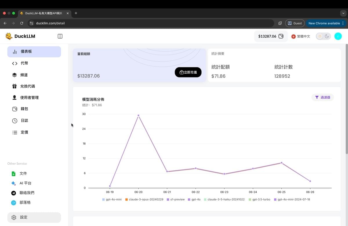Screen dimensions: 348x226
Task: Open the 繁體中文 language selector
Action: [x=301, y=36]
